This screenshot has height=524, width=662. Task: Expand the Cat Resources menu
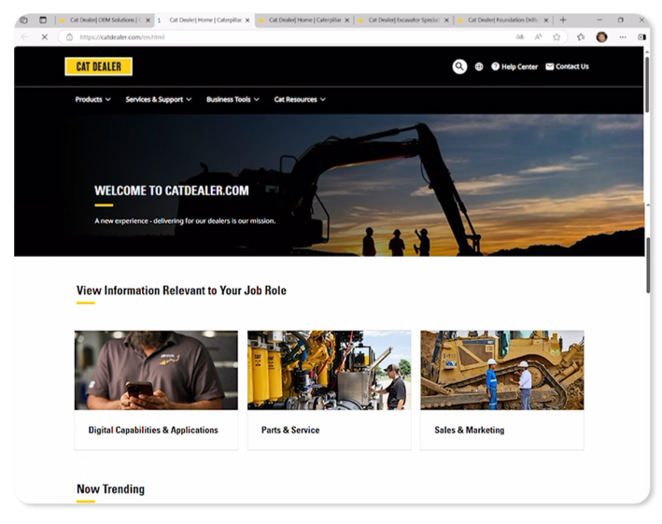pyautogui.click(x=299, y=99)
